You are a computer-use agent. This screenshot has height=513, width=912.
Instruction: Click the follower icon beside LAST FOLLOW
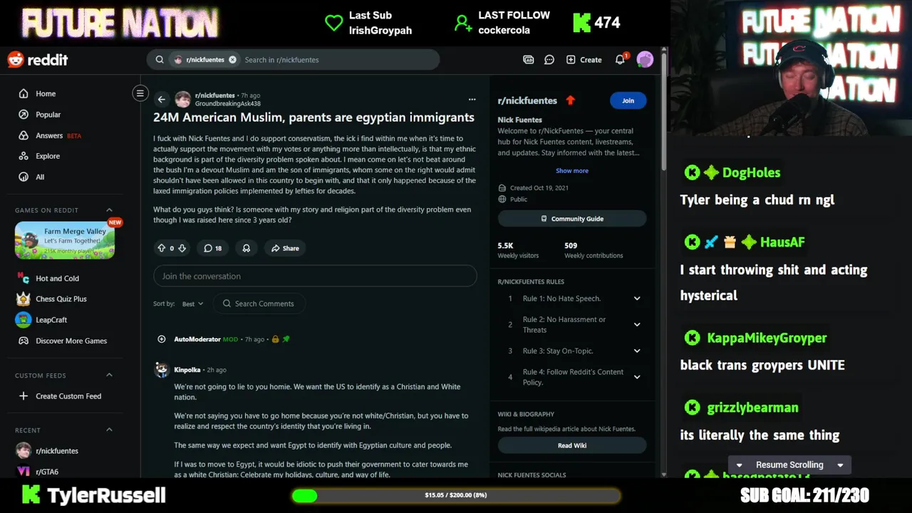tap(463, 24)
